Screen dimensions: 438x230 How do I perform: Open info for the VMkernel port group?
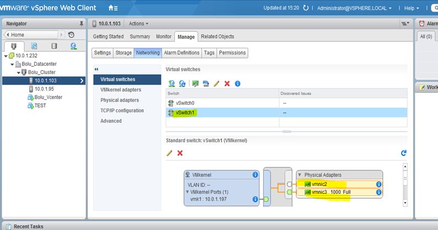click(255, 175)
